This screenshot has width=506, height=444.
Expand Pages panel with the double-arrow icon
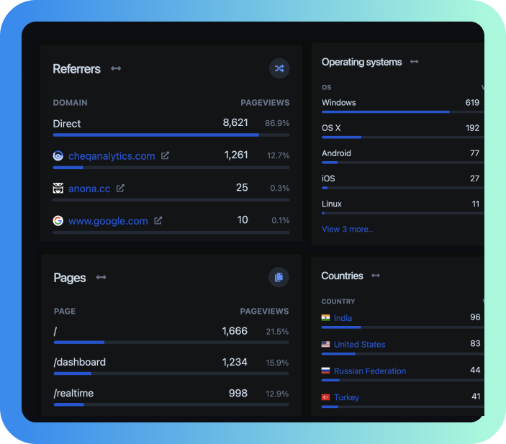coord(101,277)
